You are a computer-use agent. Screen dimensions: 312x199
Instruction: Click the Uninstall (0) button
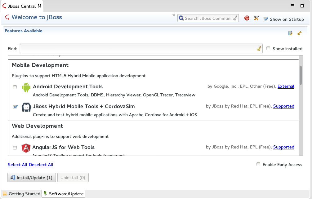(x=73, y=178)
